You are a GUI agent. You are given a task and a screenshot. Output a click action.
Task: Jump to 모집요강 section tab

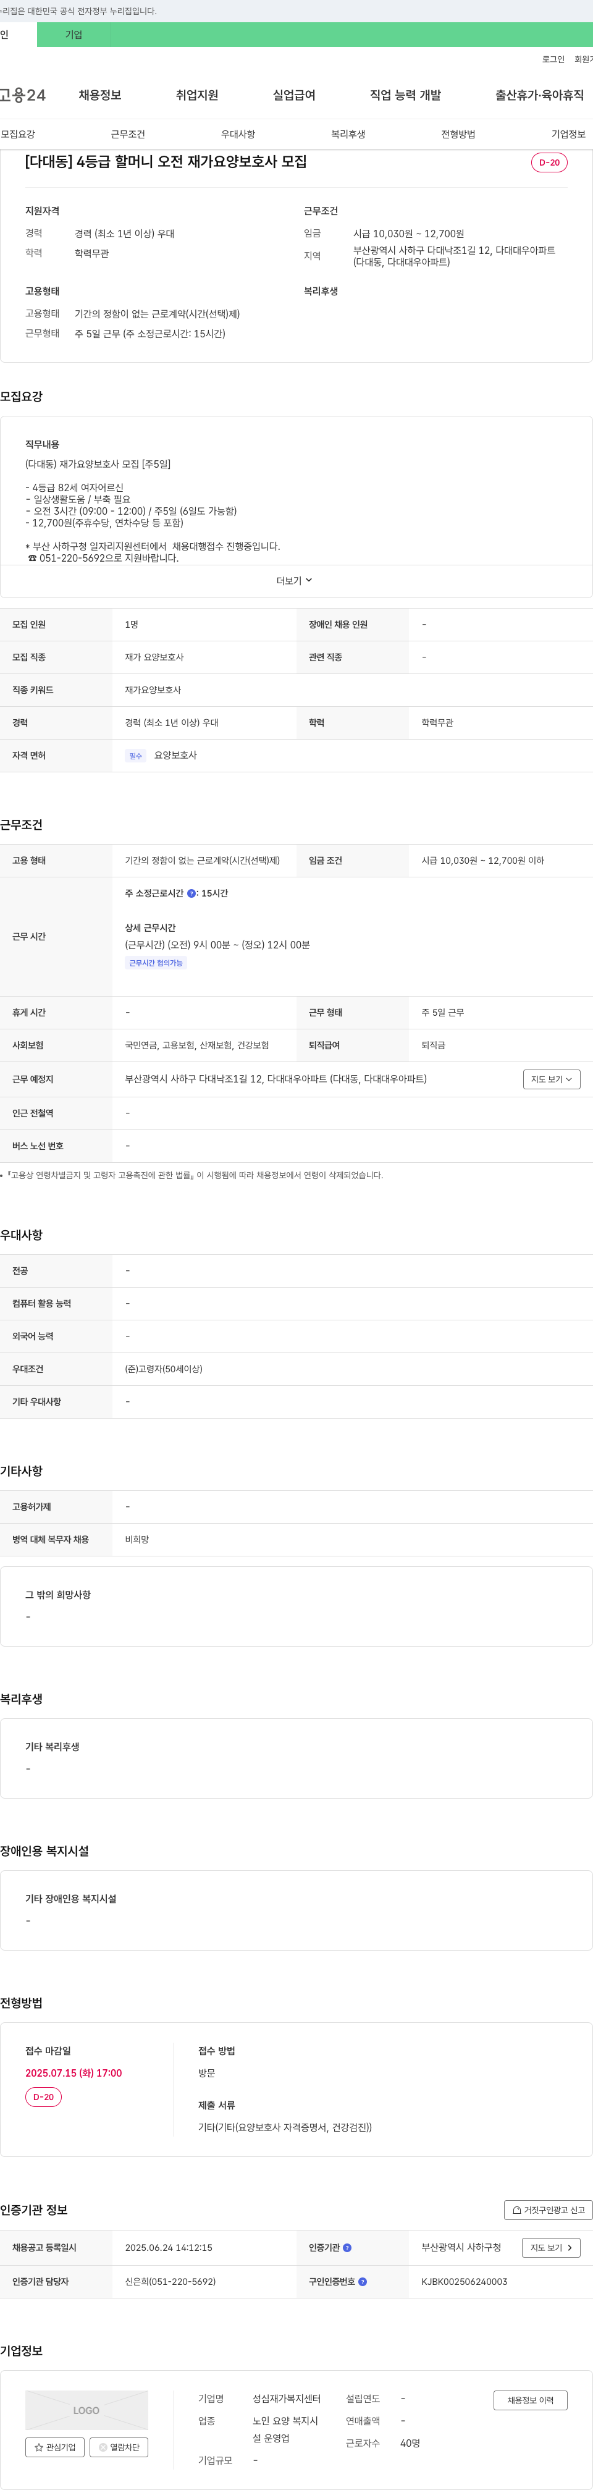pos(17,134)
